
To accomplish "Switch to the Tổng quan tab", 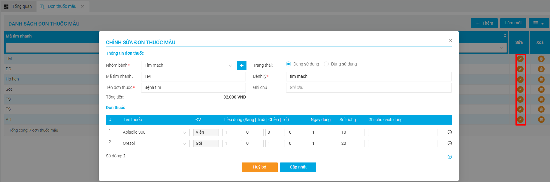I will click(18, 6).
